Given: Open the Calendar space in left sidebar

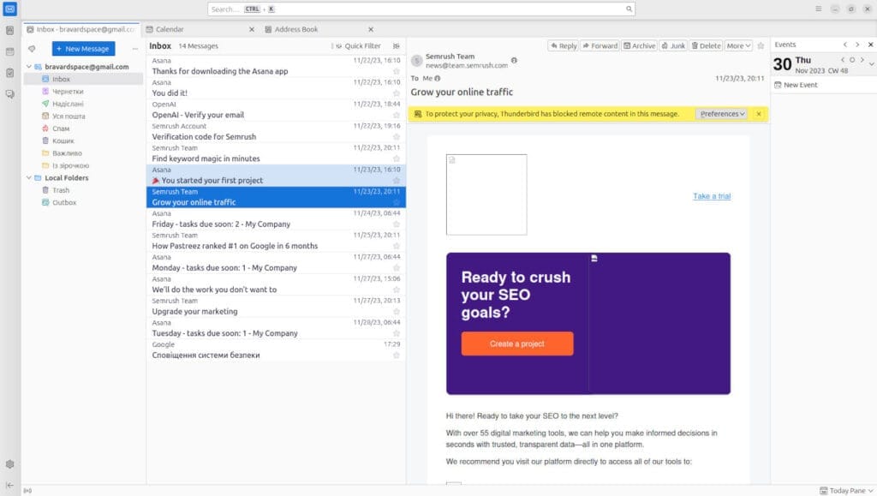Looking at the screenshot, I should point(9,51).
